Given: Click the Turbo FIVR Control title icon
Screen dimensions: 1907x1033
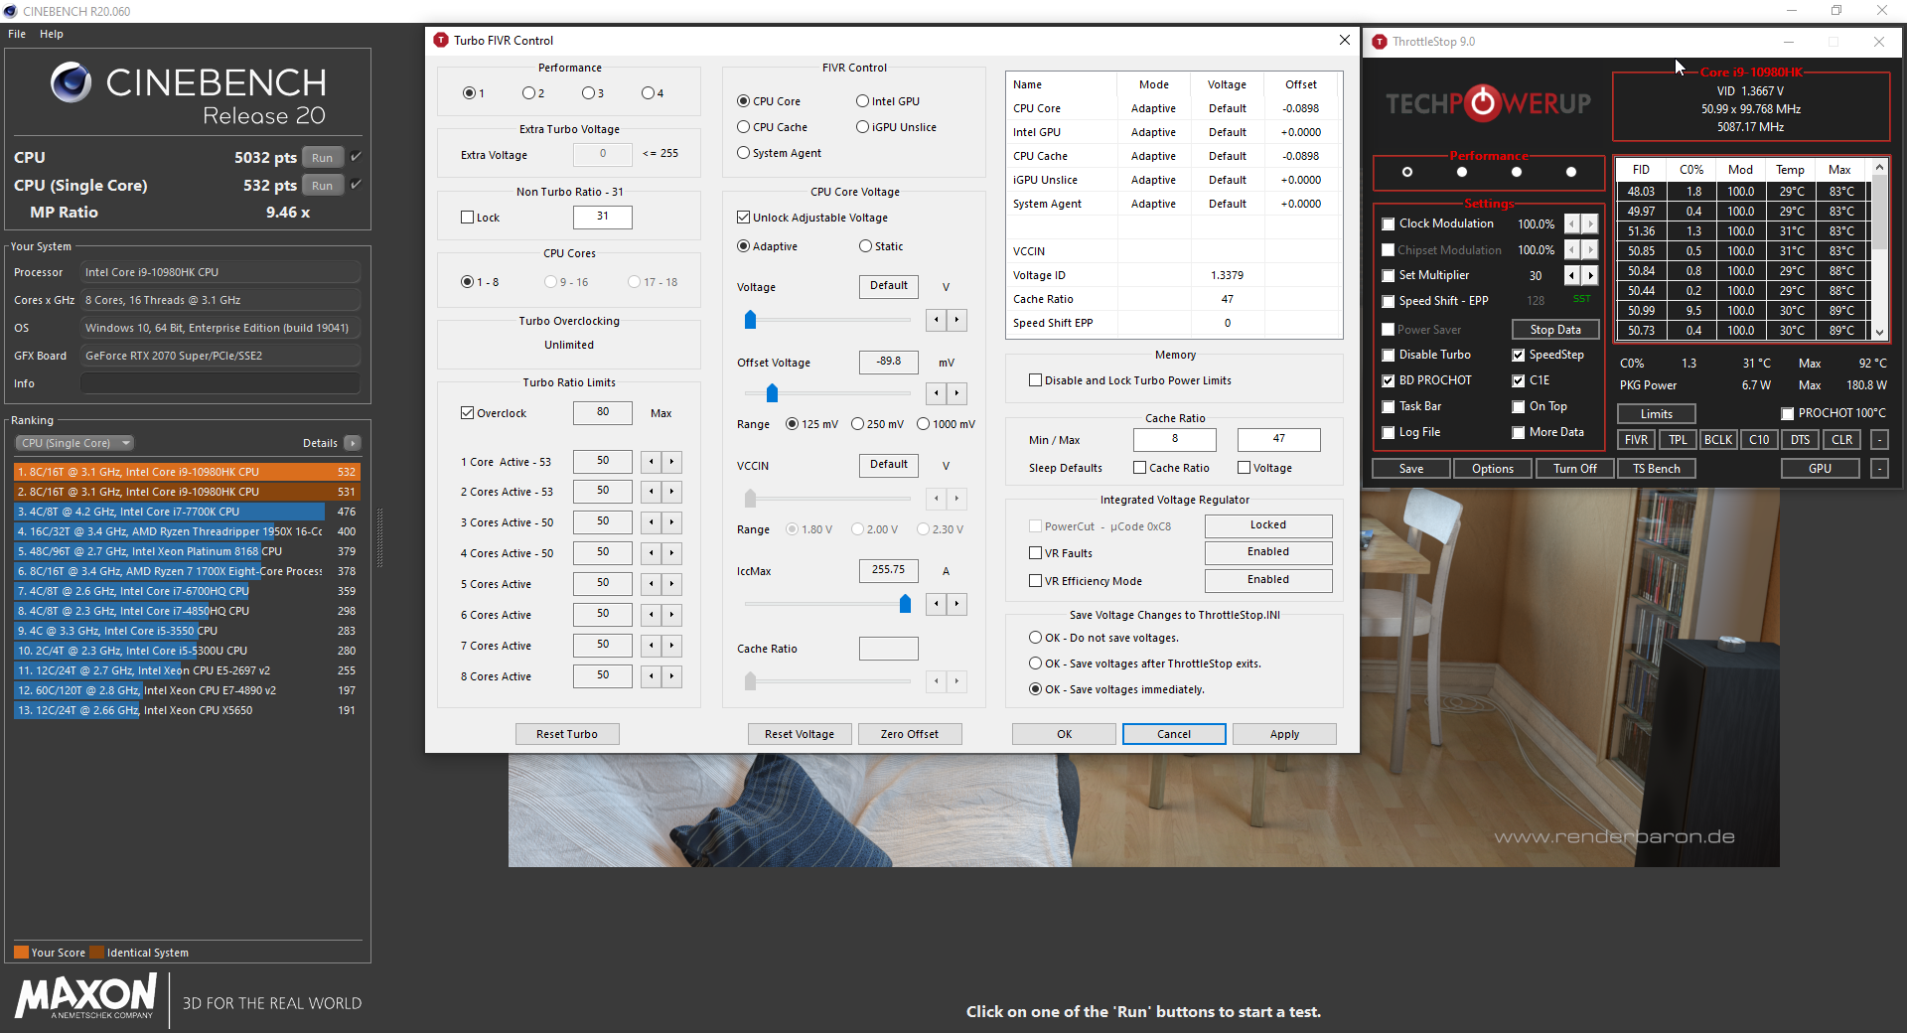Looking at the screenshot, I should [x=441, y=40].
